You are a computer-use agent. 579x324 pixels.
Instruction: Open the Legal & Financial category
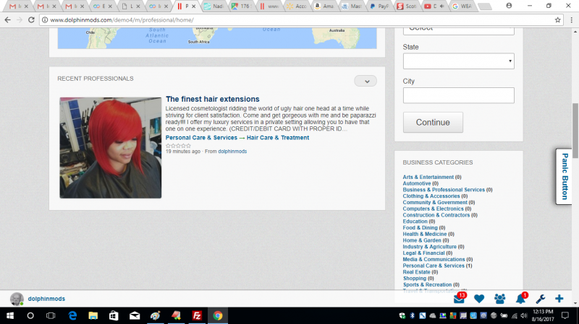coord(423,253)
